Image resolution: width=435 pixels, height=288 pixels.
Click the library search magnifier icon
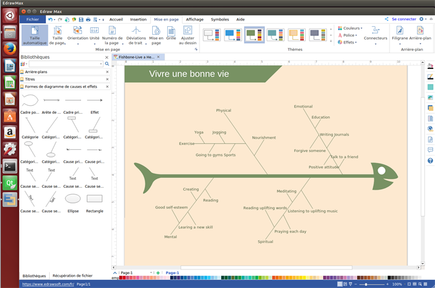107,64
